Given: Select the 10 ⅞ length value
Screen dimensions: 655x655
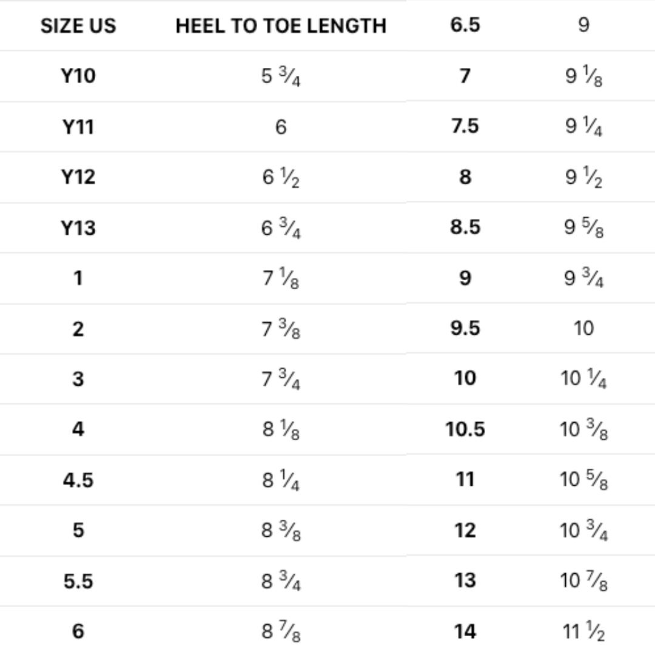Looking at the screenshot, I should (583, 581).
